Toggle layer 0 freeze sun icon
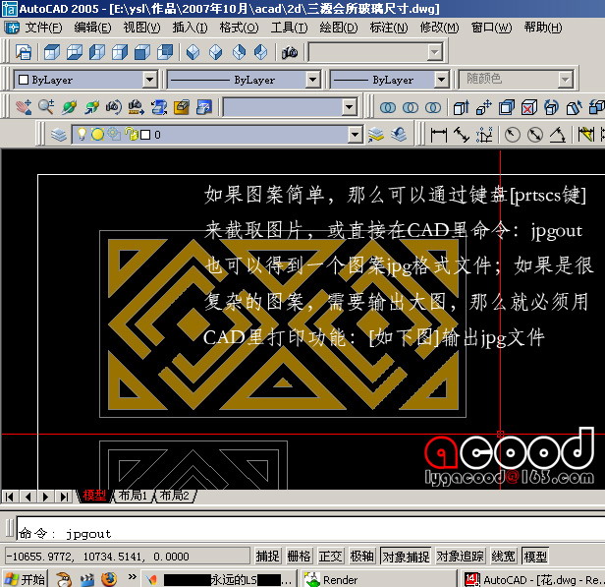This screenshot has height=587, width=605. click(x=97, y=135)
